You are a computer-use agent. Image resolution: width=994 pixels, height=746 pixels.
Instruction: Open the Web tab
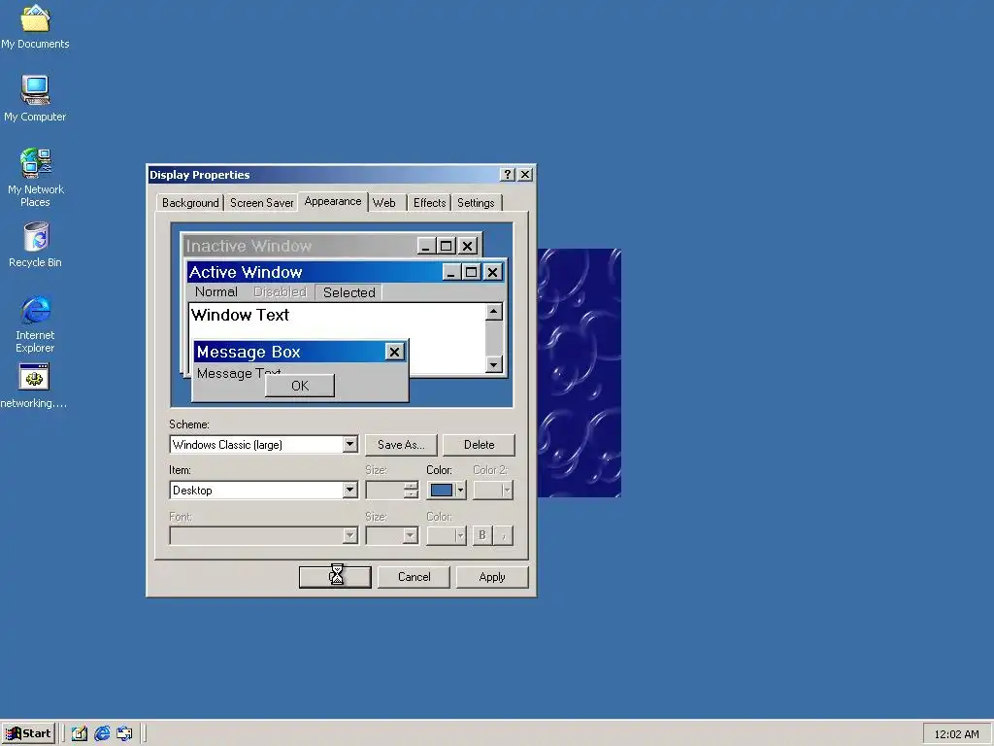[x=384, y=202]
